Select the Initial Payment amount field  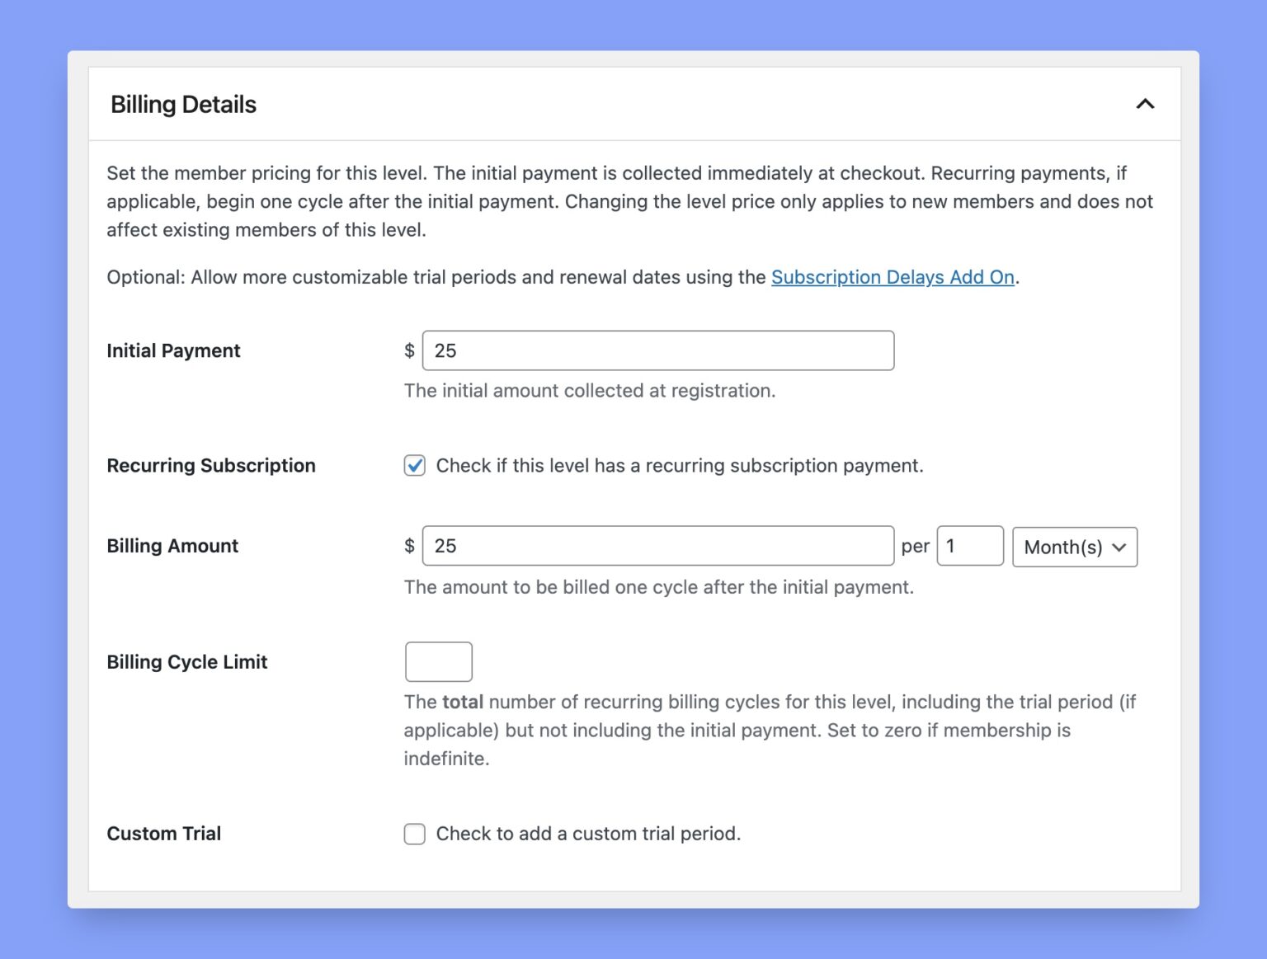coord(657,350)
